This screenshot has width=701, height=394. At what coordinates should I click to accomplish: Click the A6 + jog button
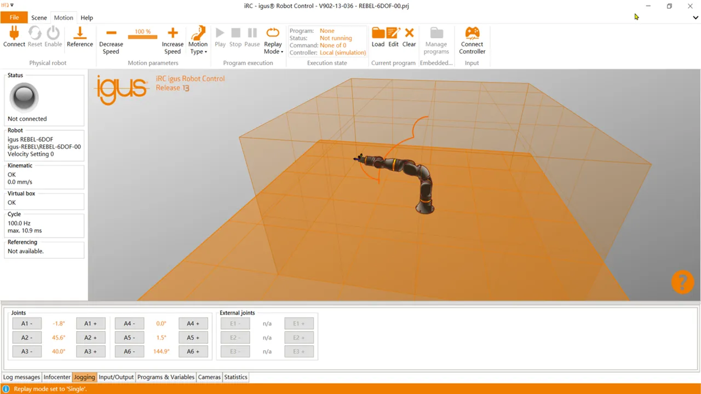coord(193,351)
